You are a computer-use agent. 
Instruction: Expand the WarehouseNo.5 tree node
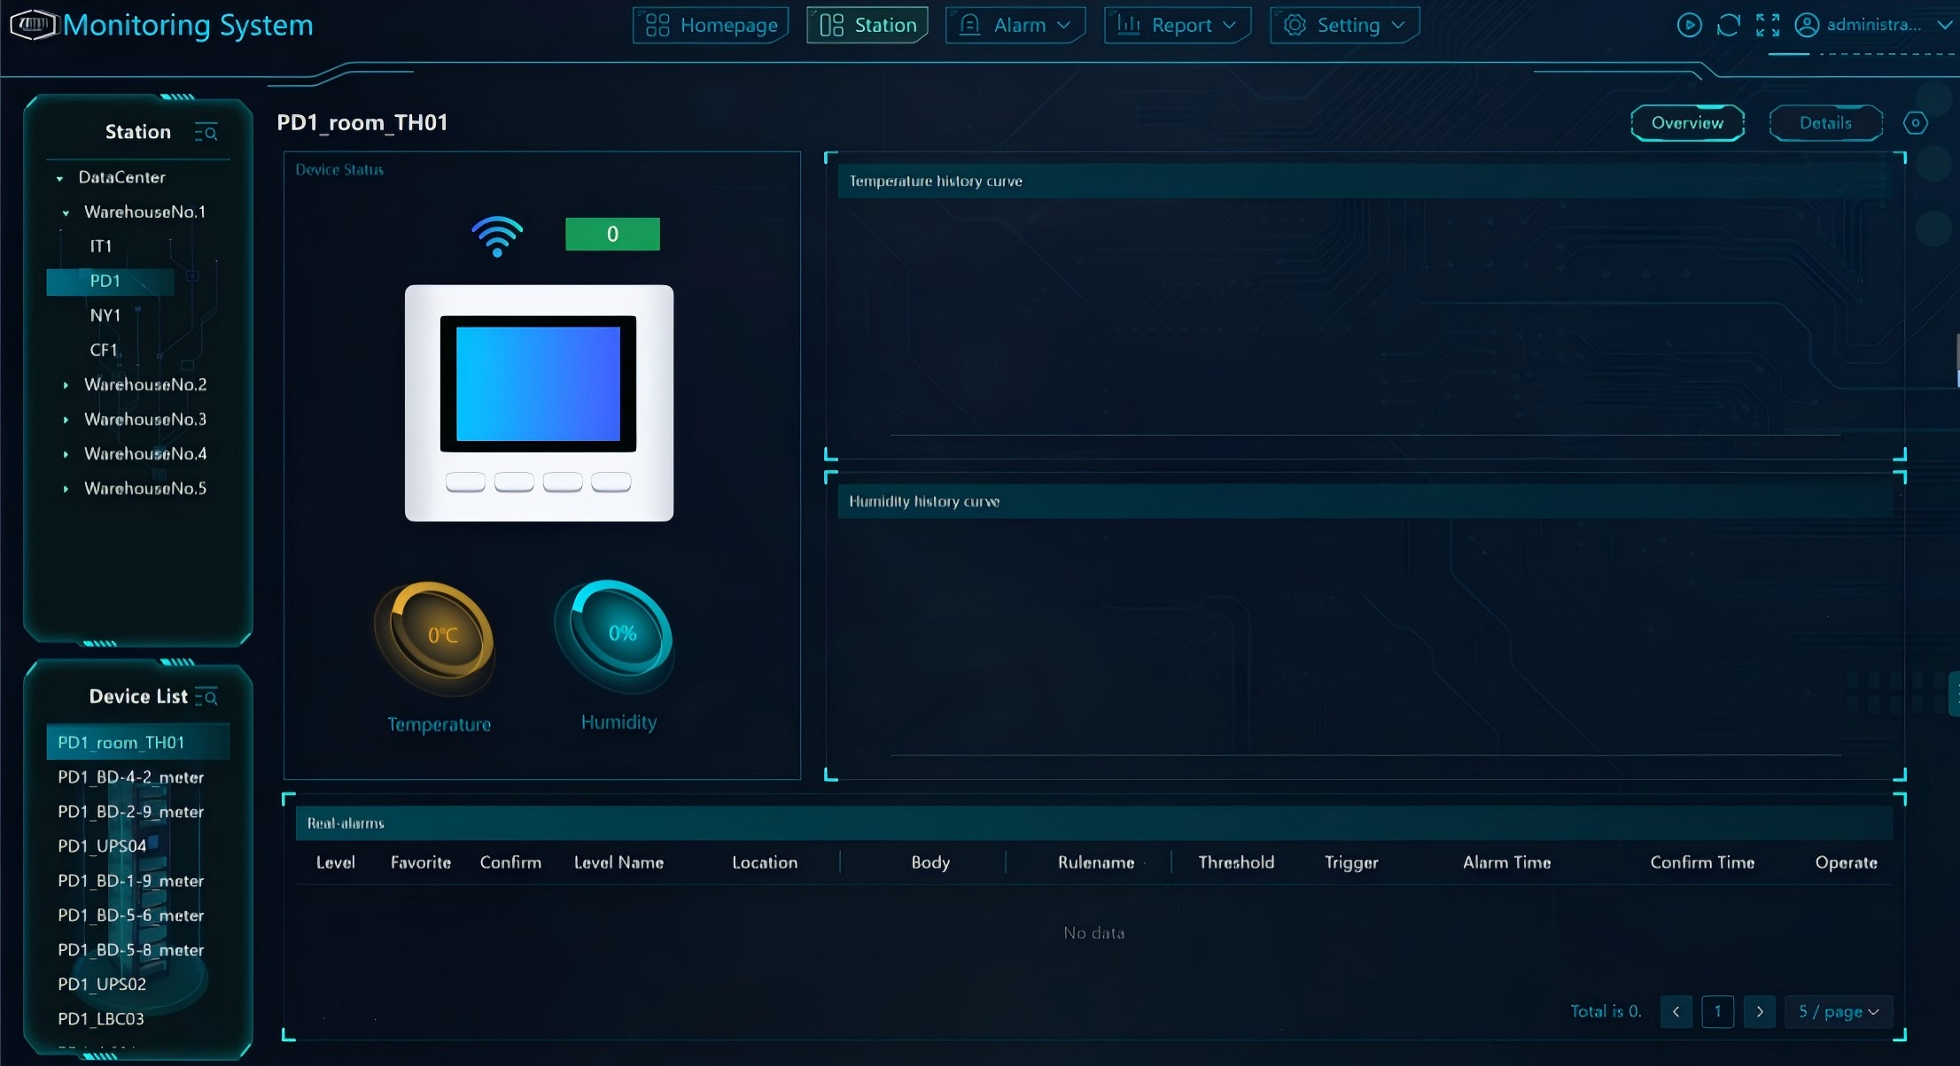pos(66,489)
